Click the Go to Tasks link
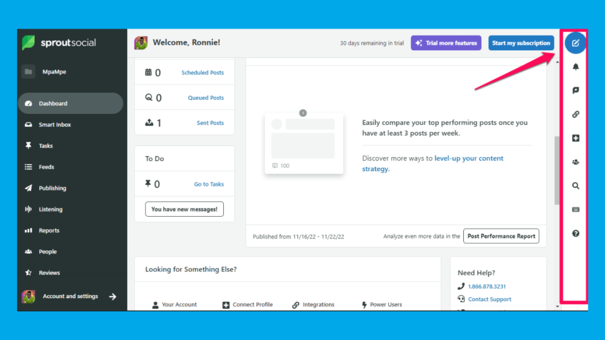This screenshot has width=605, height=340. pos(209,184)
